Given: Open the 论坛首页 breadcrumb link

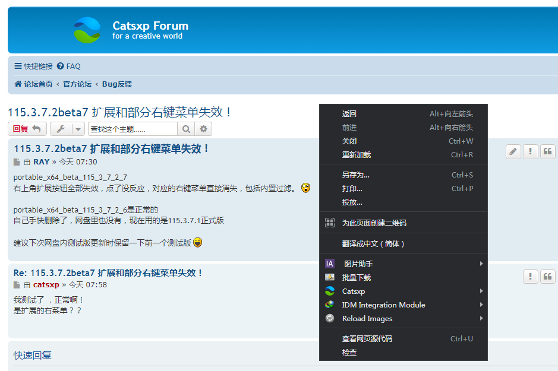Looking at the screenshot, I should (38, 84).
